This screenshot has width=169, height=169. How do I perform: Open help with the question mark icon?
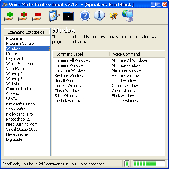(x=85, y=16)
